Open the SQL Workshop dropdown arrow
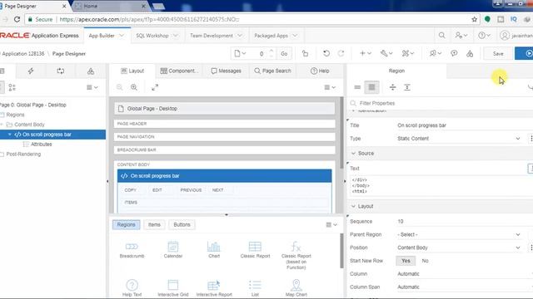The image size is (533, 299). point(176,36)
